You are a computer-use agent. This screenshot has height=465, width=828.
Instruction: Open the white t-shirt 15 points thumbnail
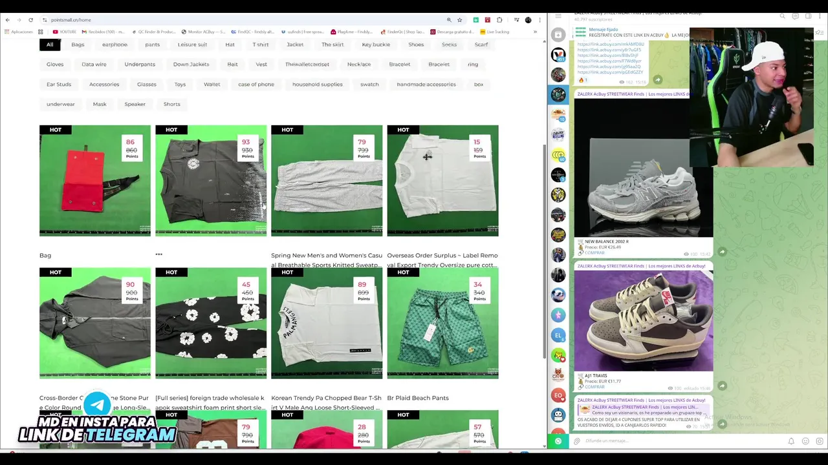pyautogui.click(x=442, y=181)
